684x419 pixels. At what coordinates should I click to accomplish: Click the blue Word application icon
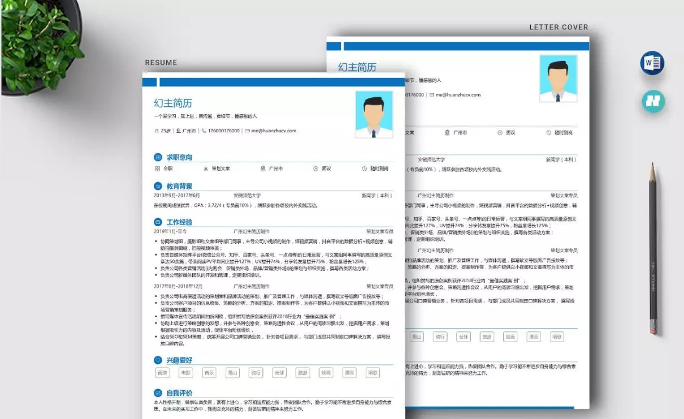pyautogui.click(x=652, y=63)
